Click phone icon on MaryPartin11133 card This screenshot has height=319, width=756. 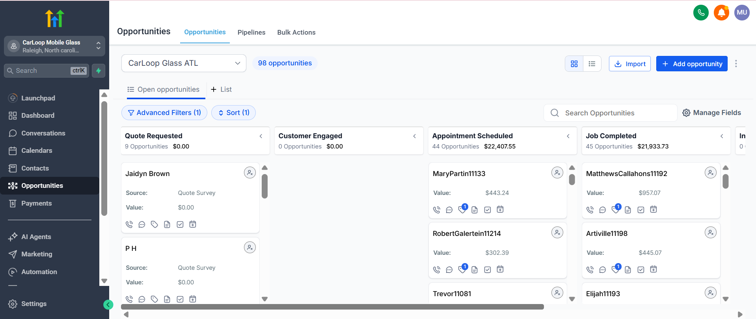click(437, 210)
